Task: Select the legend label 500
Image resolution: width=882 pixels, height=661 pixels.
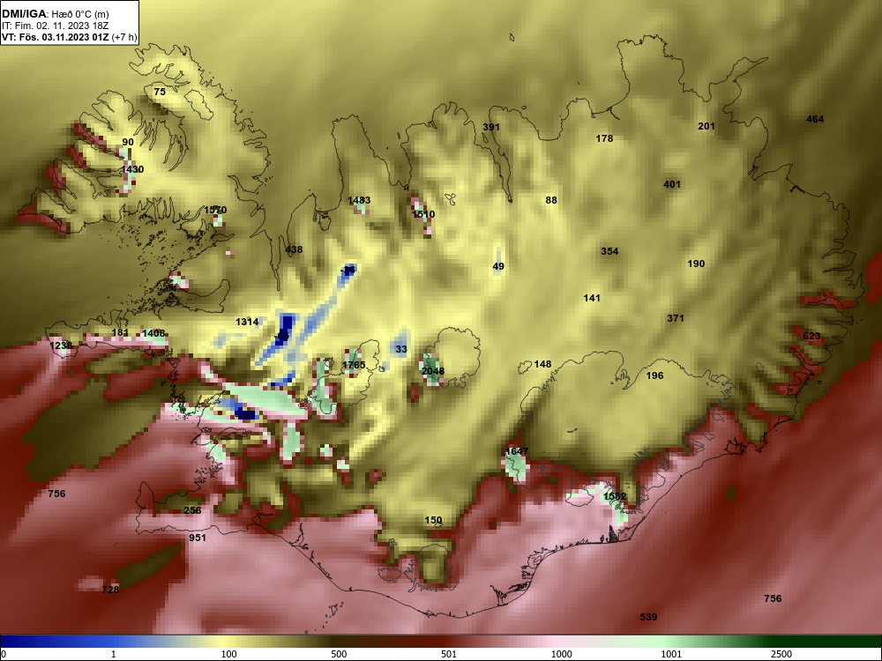Action: pos(339,654)
